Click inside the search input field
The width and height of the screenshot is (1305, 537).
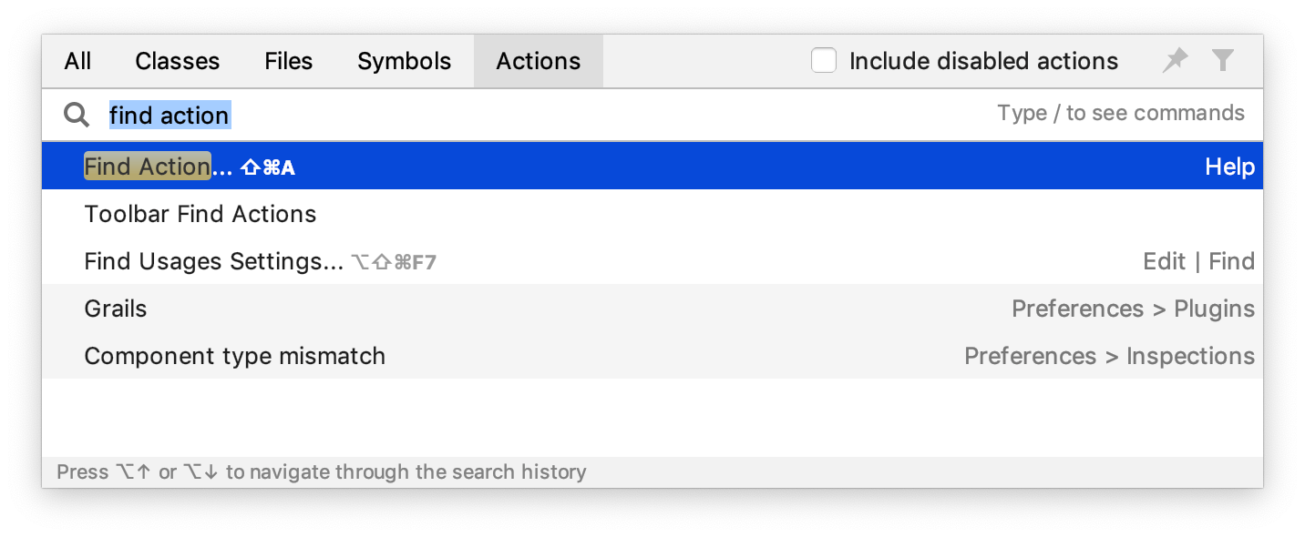click(x=170, y=114)
